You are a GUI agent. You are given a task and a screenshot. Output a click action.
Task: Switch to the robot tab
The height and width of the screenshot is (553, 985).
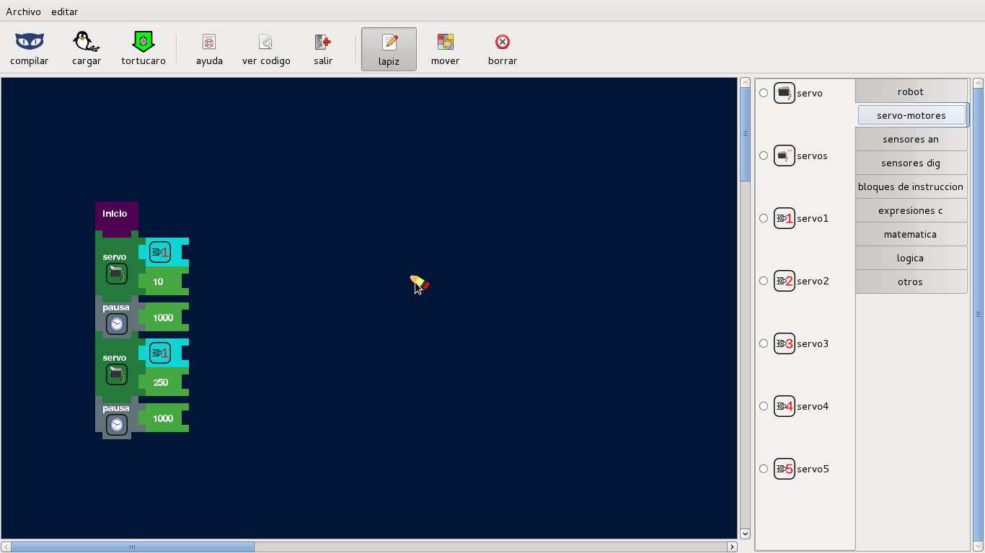pos(911,91)
